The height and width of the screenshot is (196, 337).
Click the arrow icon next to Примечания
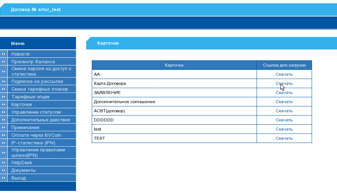click(4, 128)
